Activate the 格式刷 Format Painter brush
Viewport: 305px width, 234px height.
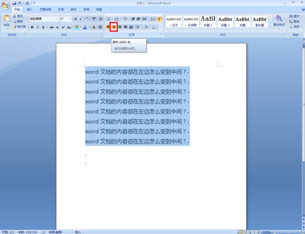point(19,26)
